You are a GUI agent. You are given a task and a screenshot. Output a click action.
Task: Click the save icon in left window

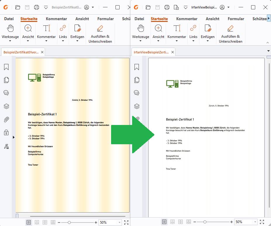27,7
